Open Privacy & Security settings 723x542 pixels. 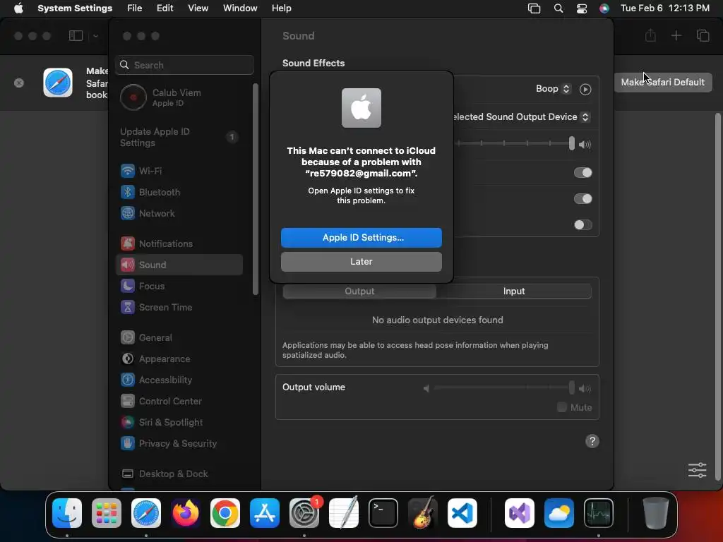click(x=179, y=444)
